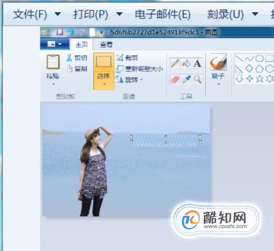The height and width of the screenshot is (251, 274).
Task: Click the Undo arrow in title bar
Action: 71,32
